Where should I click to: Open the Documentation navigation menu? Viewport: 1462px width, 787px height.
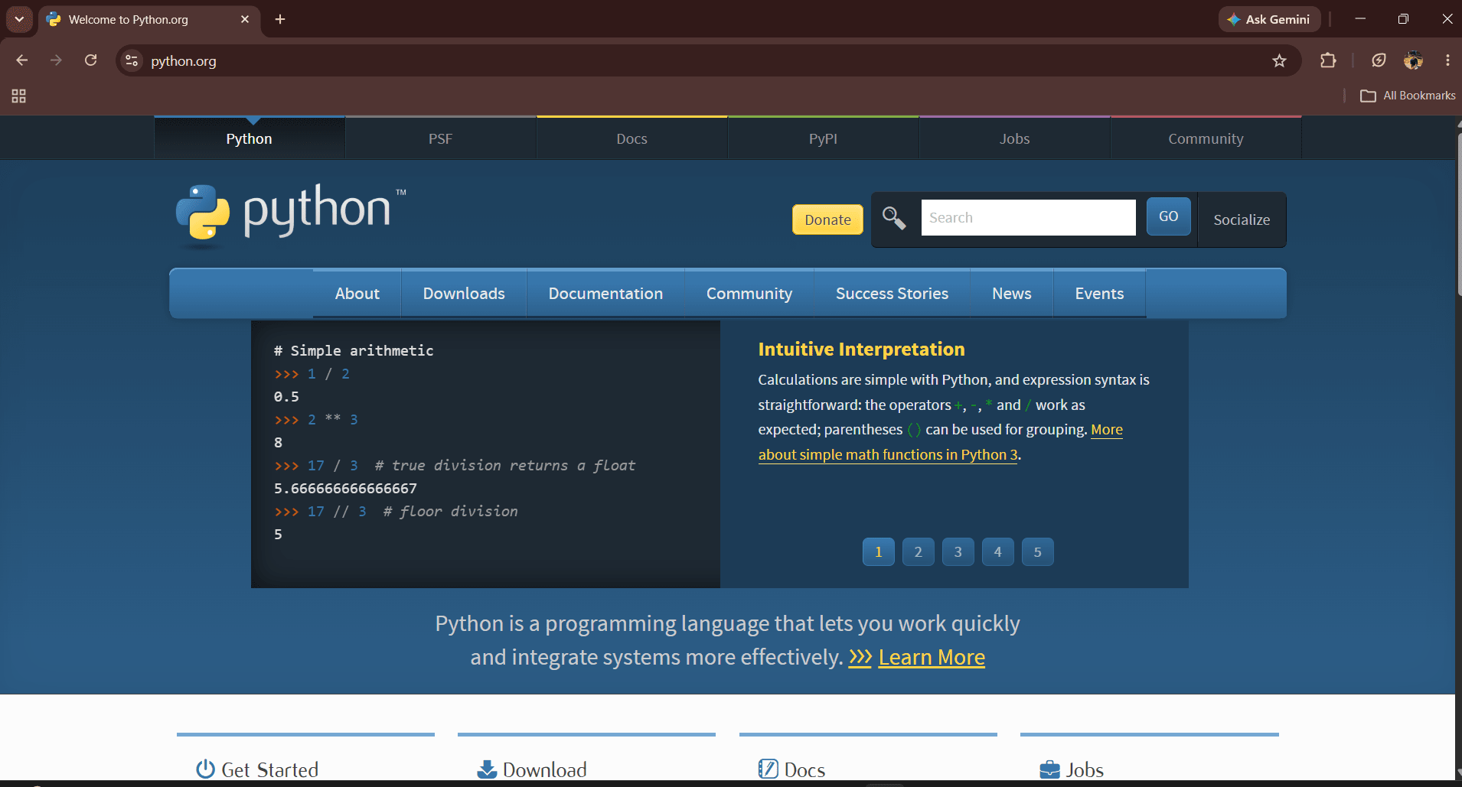coord(605,294)
